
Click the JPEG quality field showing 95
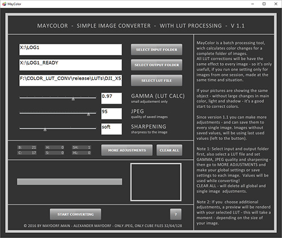(112, 114)
